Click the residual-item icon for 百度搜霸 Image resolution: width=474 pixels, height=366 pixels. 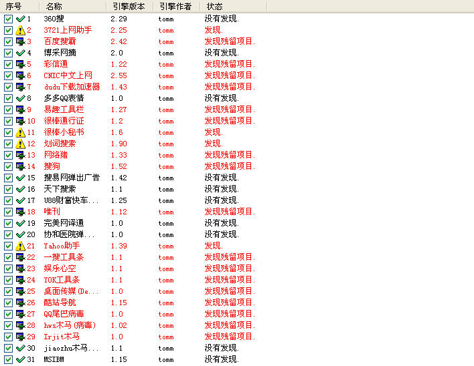(20, 41)
